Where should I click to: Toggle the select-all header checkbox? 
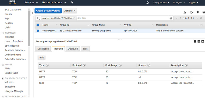click(38, 25)
